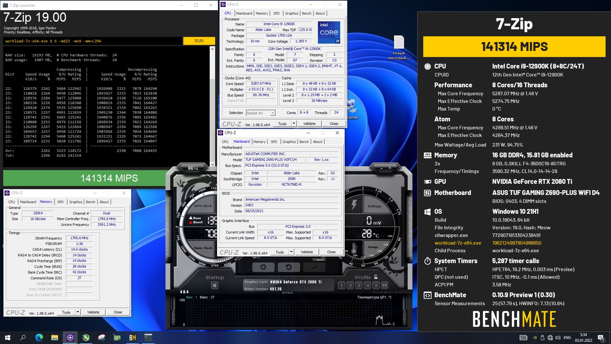Click Close button in CPU-Z Memory window

[118, 312]
